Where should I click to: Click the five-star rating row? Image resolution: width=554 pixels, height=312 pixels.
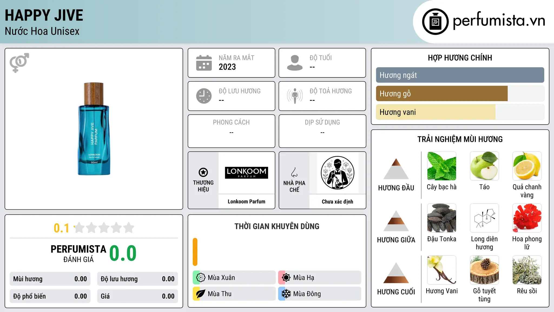click(x=104, y=228)
